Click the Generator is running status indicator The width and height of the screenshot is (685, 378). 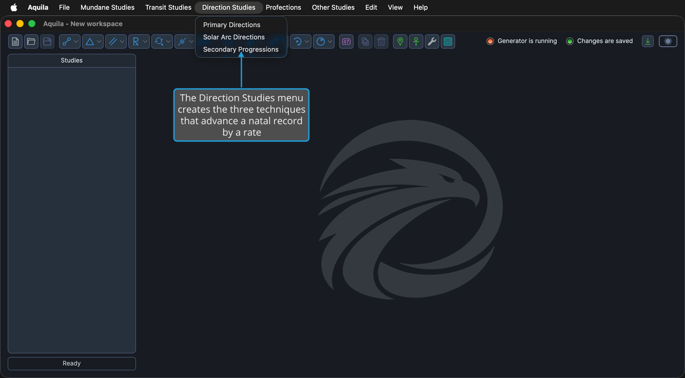(x=522, y=41)
